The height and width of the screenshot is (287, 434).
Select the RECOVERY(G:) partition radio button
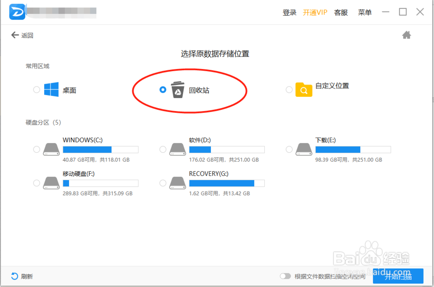tap(163, 183)
